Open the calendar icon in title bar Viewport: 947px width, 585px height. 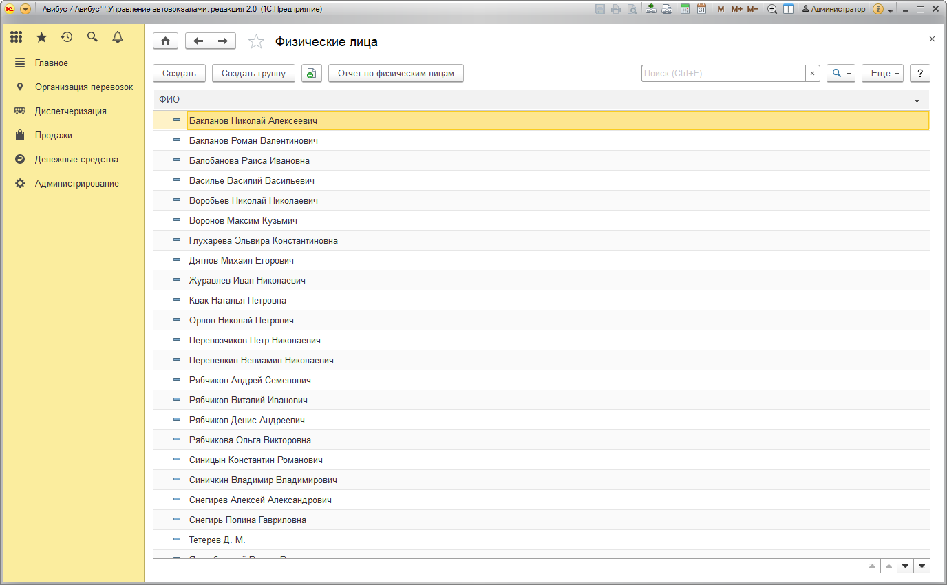[701, 9]
